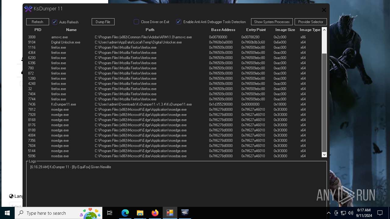Image resolution: width=390 pixels, height=219 pixels.
Task: Click the Refresh button
Action: (37, 22)
